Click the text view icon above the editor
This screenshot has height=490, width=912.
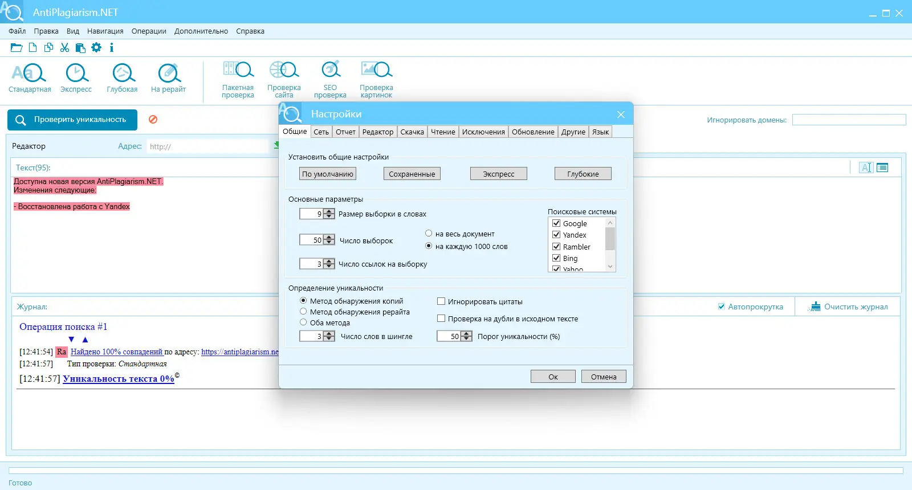pos(866,168)
